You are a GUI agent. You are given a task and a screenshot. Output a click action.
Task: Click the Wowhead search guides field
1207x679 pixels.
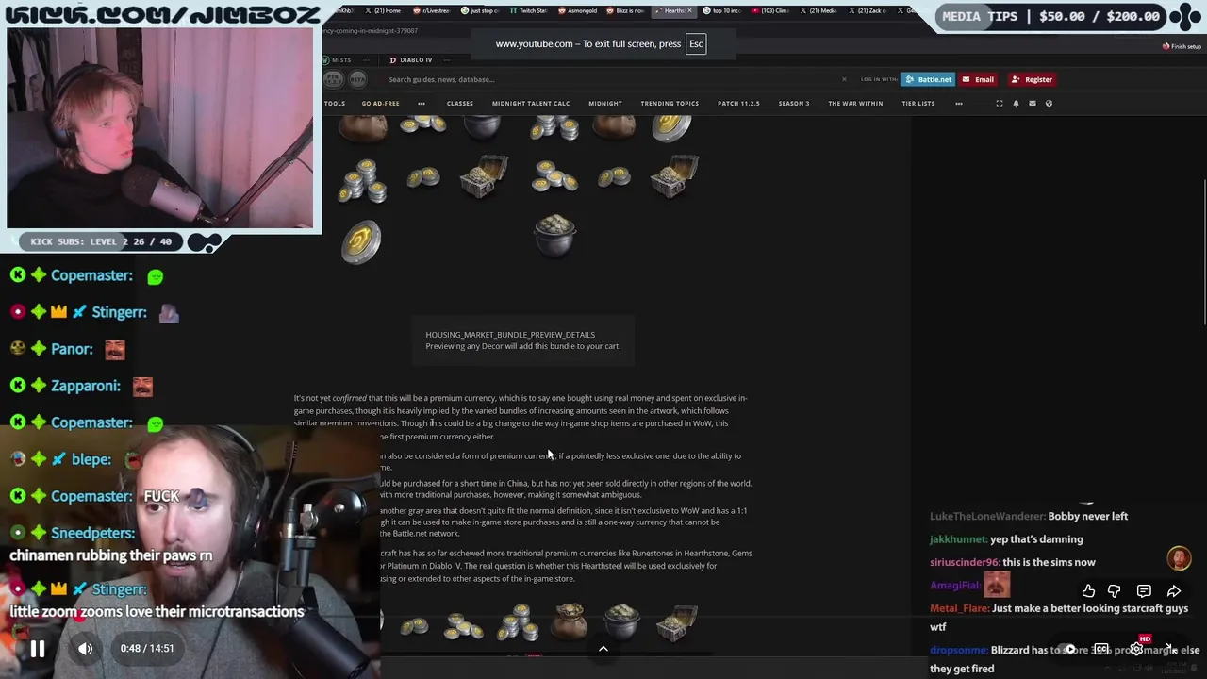pyautogui.click(x=613, y=79)
